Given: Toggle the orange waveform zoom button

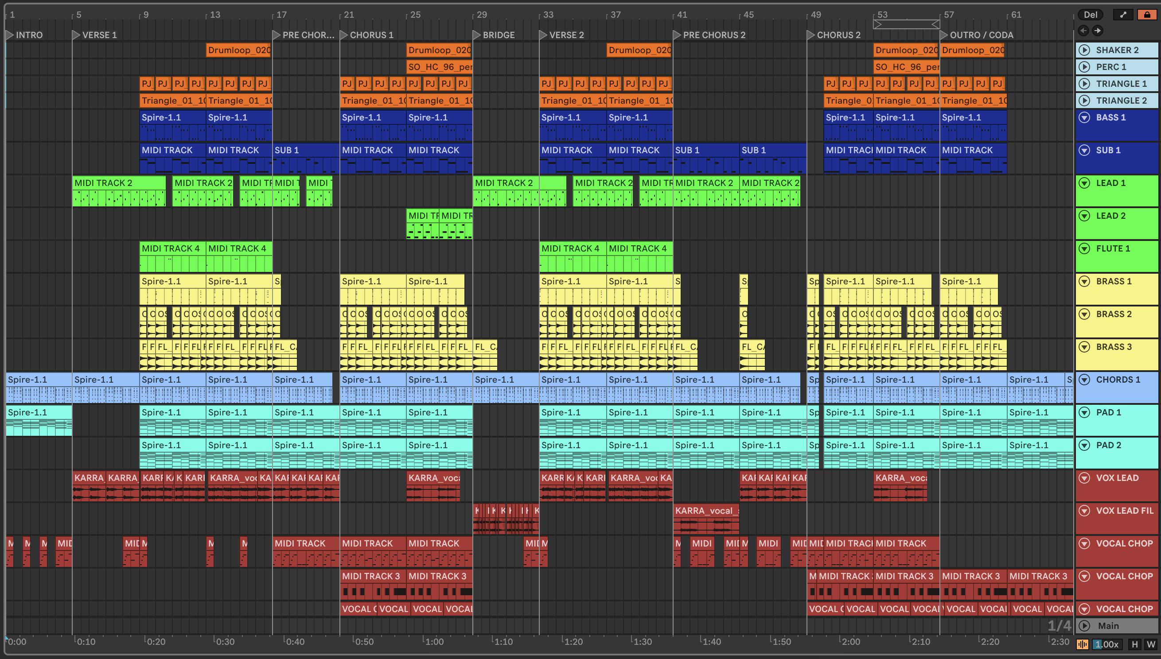Looking at the screenshot, I should 1082,644.
